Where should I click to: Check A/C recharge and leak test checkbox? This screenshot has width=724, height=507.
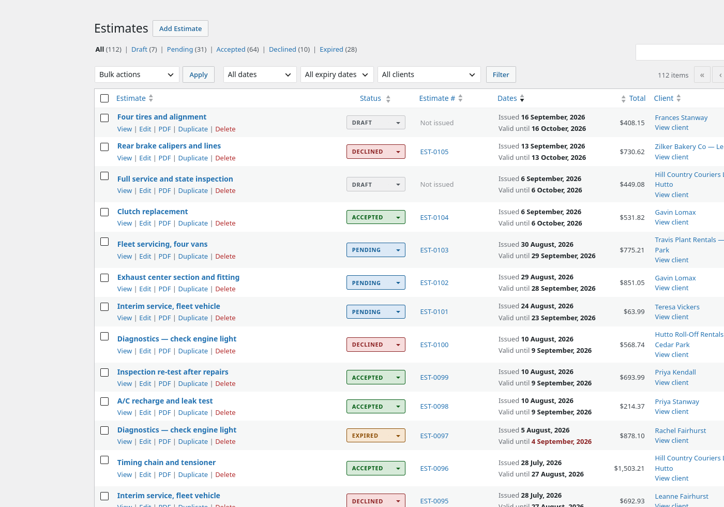[104, 401]
